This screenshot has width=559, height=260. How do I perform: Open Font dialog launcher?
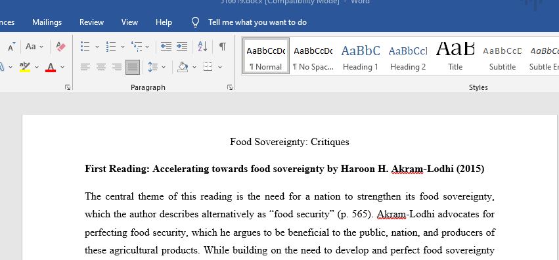coord(68,87)
